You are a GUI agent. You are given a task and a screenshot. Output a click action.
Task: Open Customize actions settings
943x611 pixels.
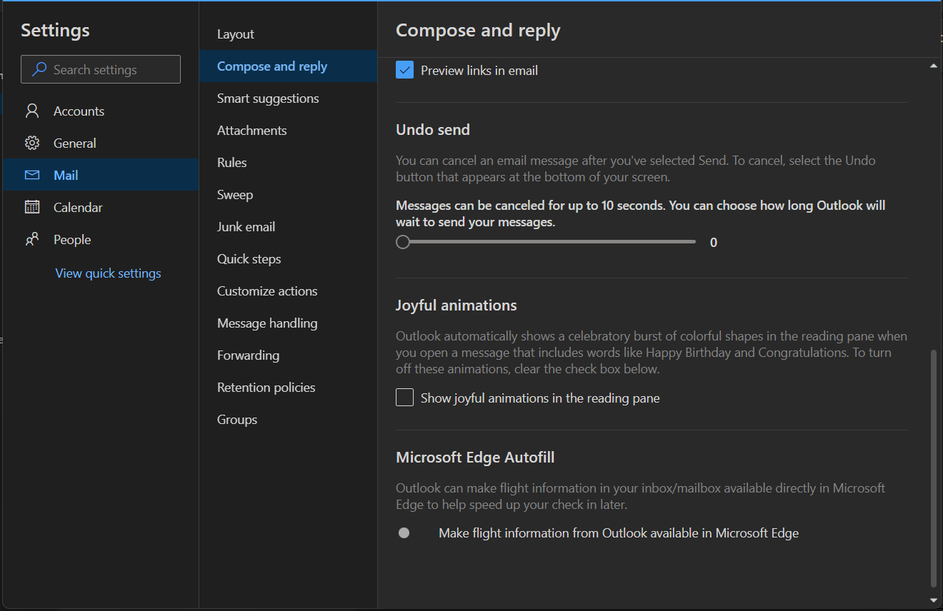click(x=288, y=291)
